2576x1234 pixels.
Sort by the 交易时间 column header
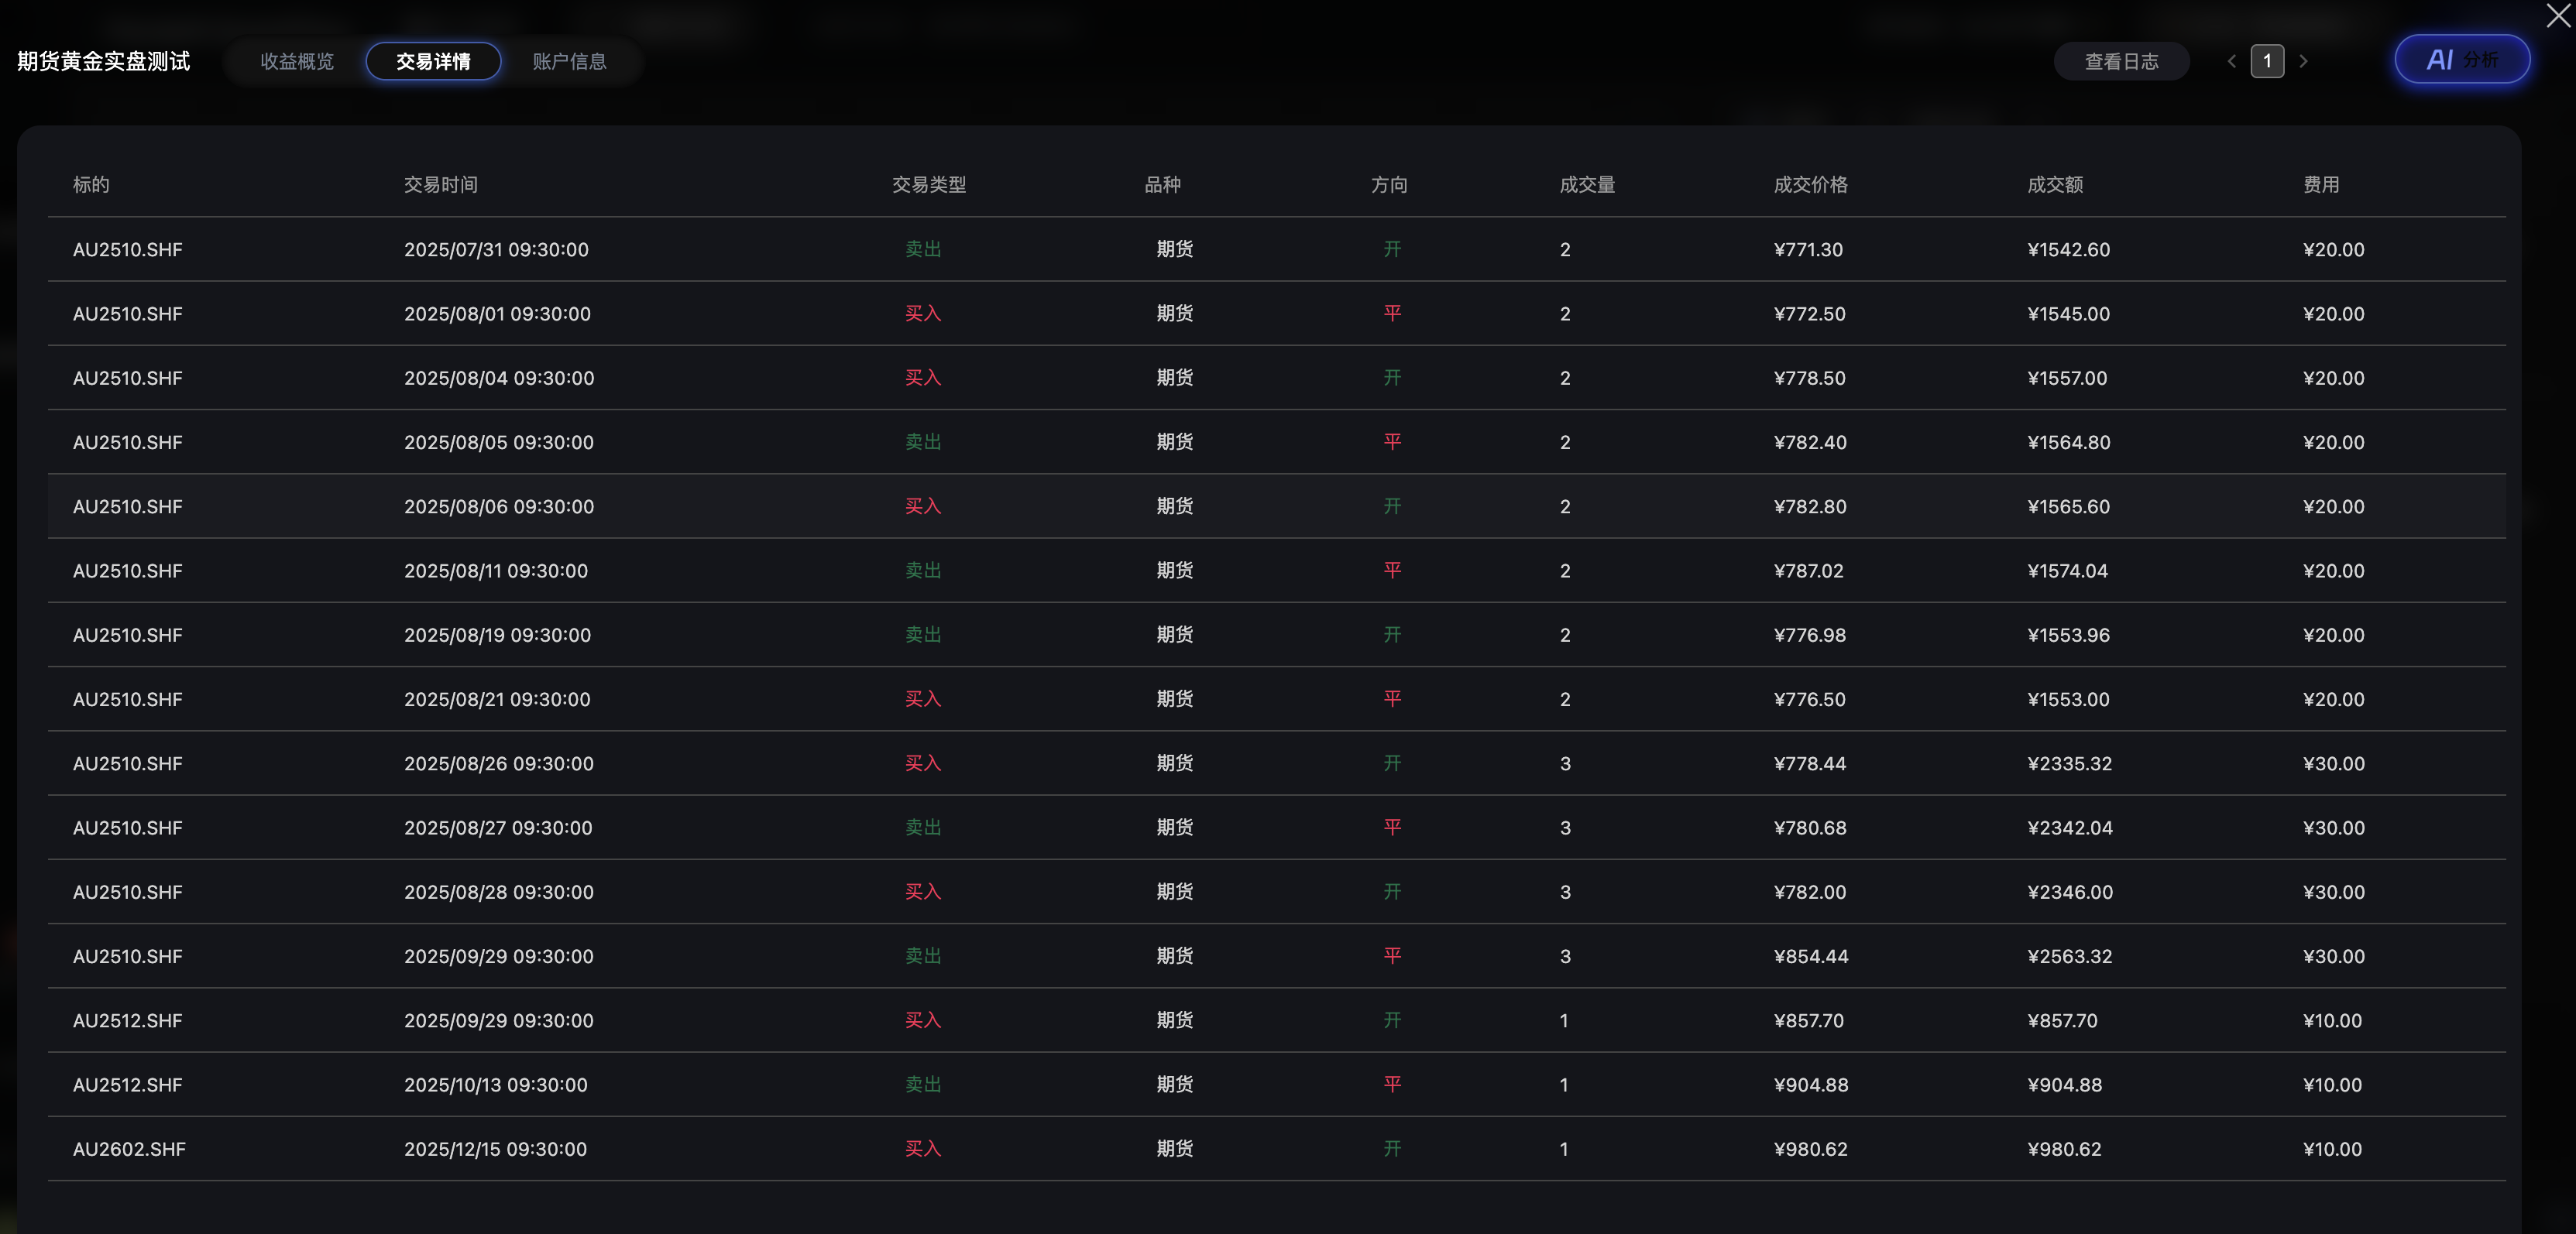click(441, 185)
